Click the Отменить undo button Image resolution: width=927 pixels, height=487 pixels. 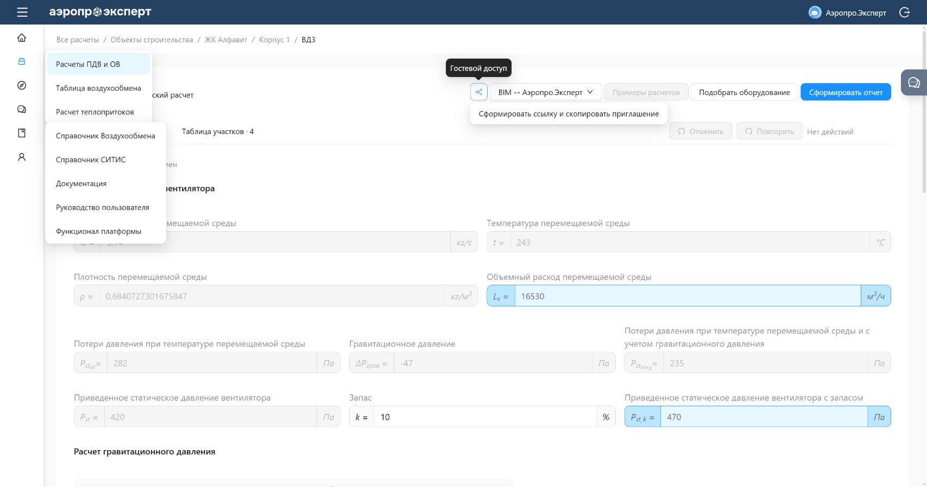coord(701,131)
